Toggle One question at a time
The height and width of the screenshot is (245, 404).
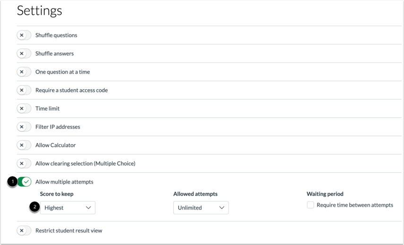(24, 72)
